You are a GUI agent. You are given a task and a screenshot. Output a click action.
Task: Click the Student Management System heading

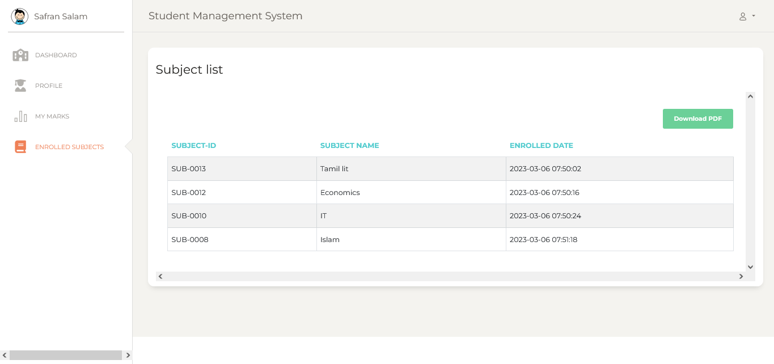225,16
